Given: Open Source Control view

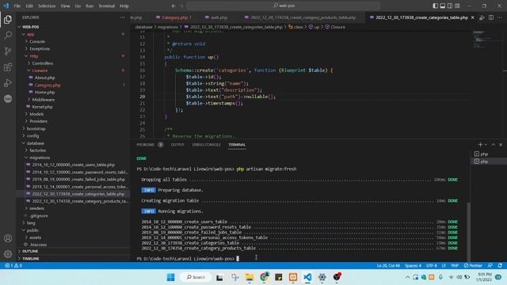Looking at the screenshot, I should click(x=8, y=51).
